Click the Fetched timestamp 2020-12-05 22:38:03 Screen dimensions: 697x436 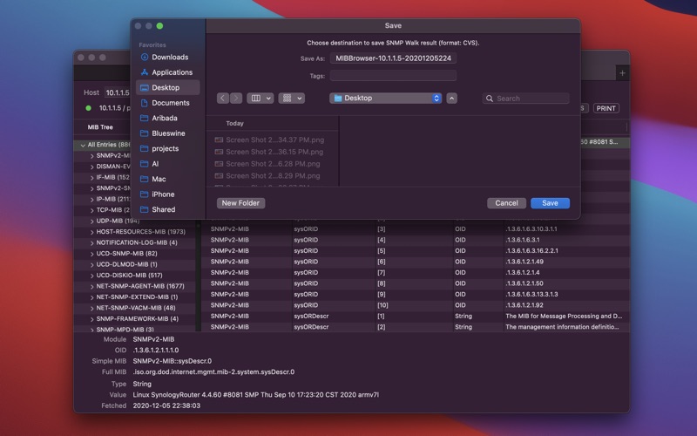[x=166, y=405]
